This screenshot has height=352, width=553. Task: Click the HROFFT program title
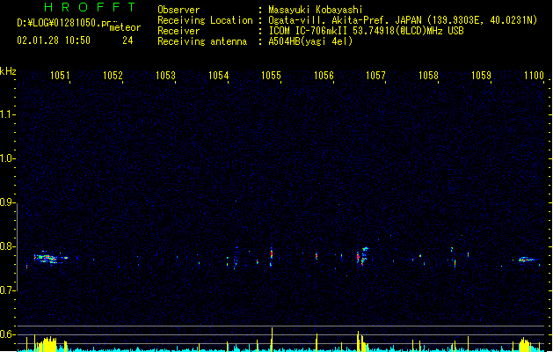pyautogui.click(x=91, y=7)
